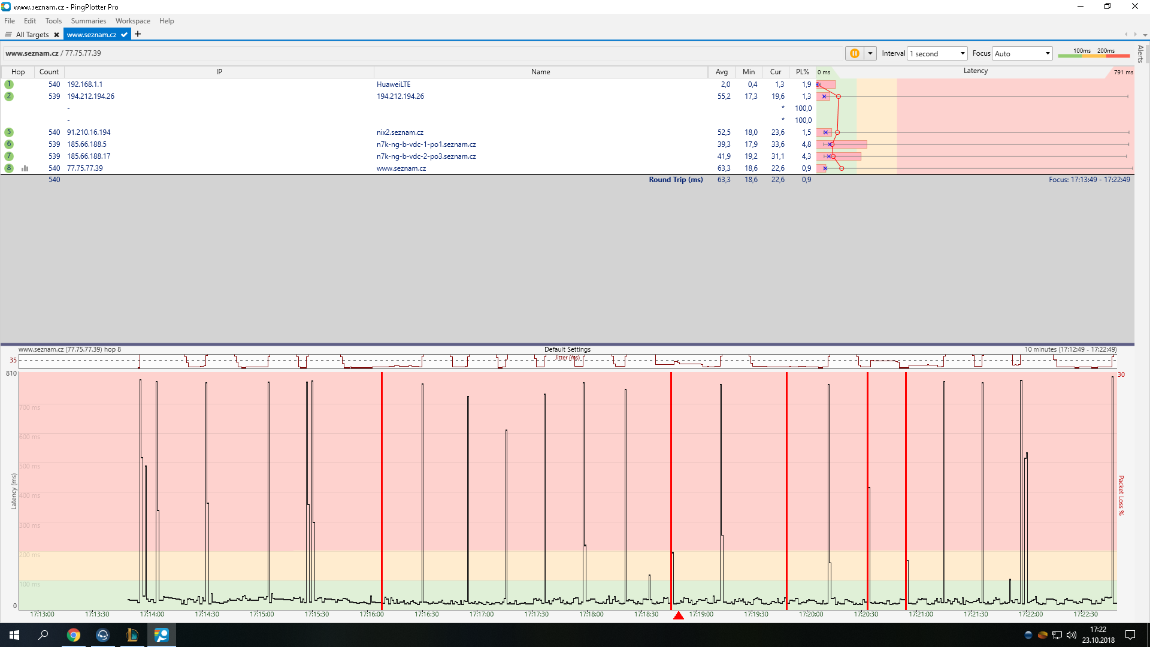Open the Summaries menu

(x=88, y=21)
